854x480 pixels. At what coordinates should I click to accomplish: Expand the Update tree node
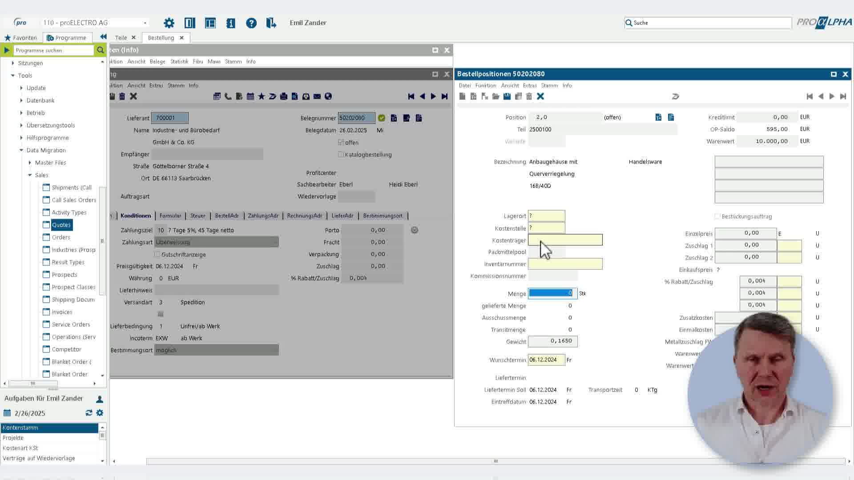21,88
